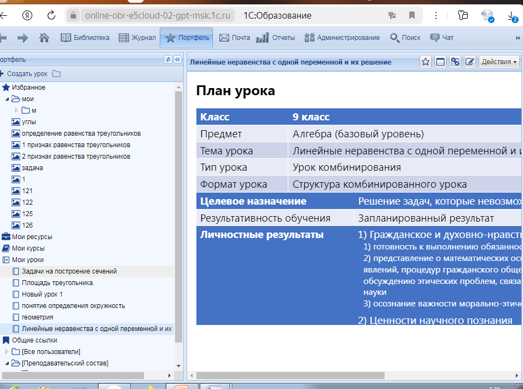Viewport: 523px width, 389px height.
Task: Refresh the portfolio tree panel
Action: point(168,60)
